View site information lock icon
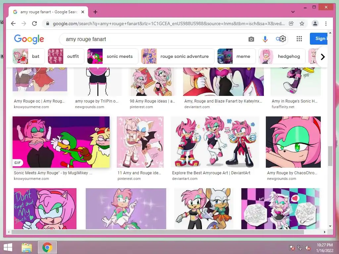Image resolution: width=339 pixels, height=254 pixels. tap(48, 23)
